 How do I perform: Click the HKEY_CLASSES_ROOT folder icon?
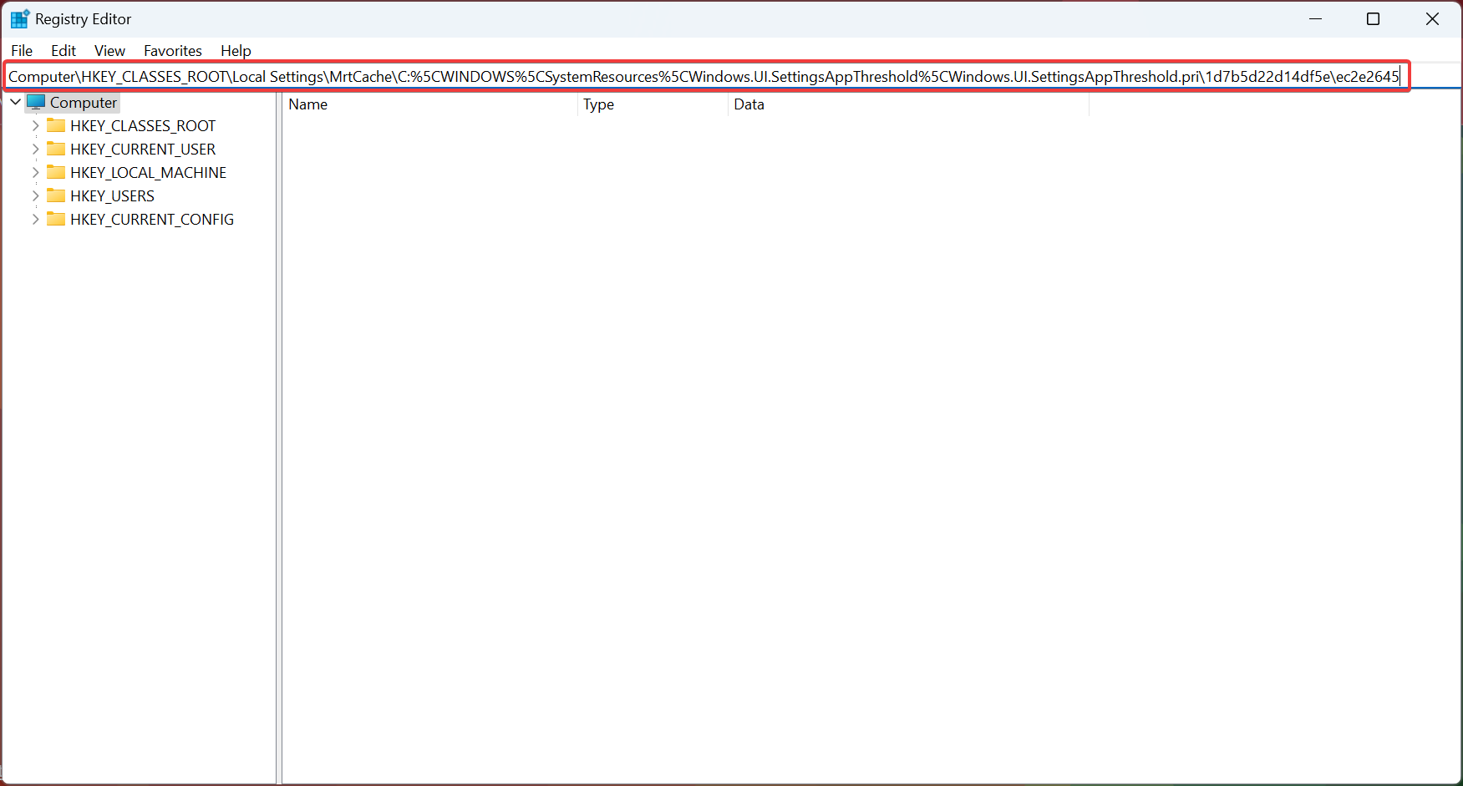56,125
